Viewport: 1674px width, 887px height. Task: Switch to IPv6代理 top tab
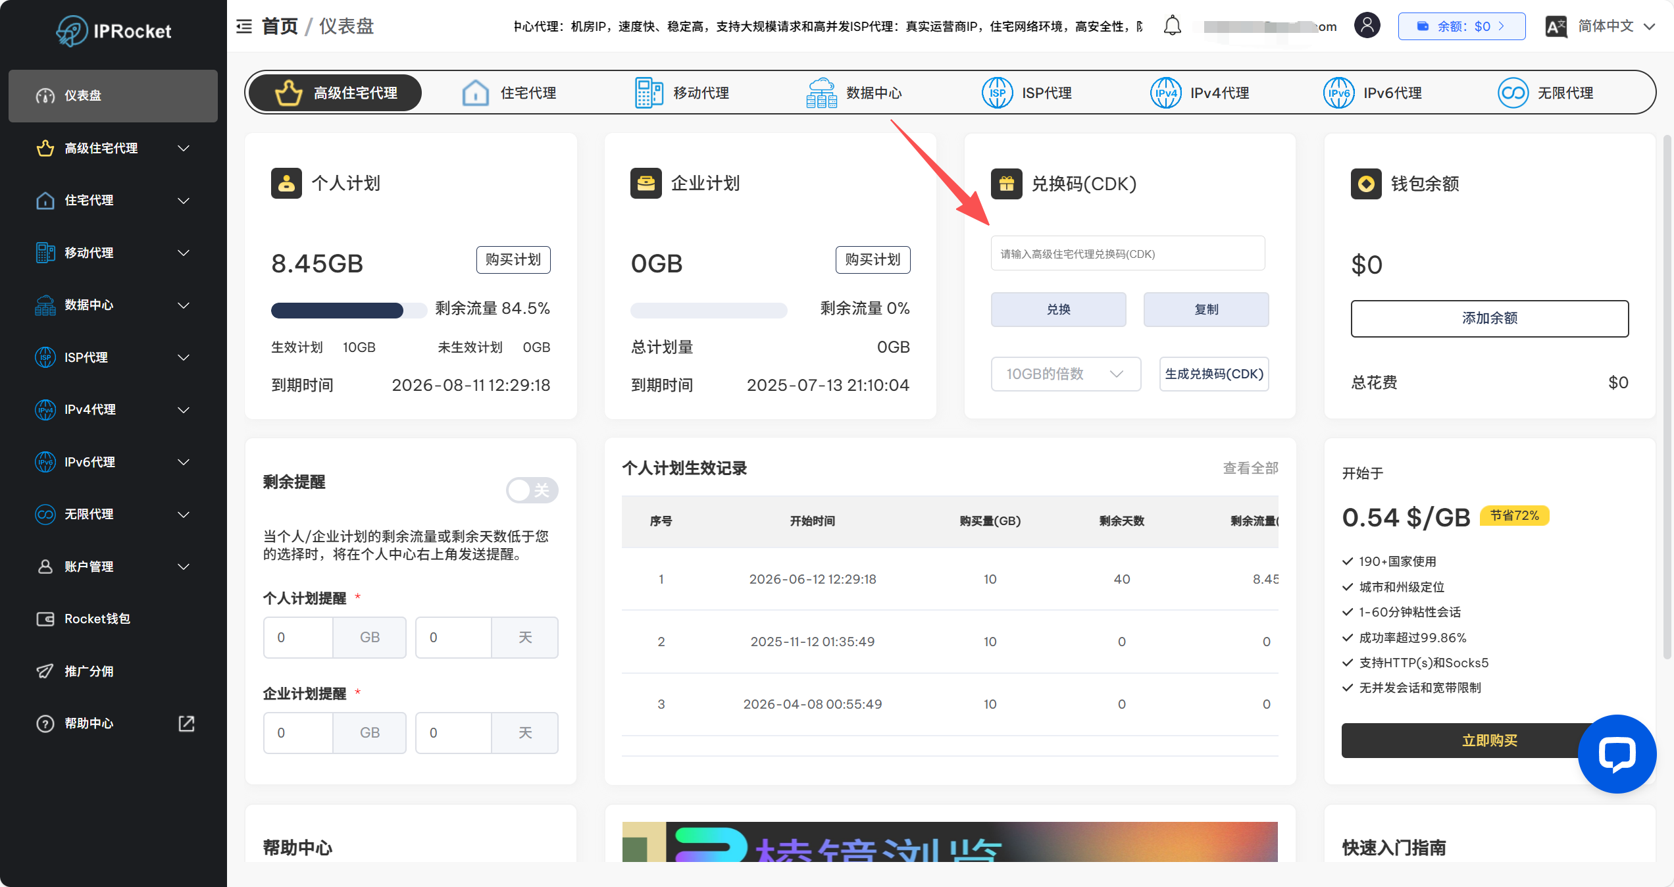(x=1373, y=93)
